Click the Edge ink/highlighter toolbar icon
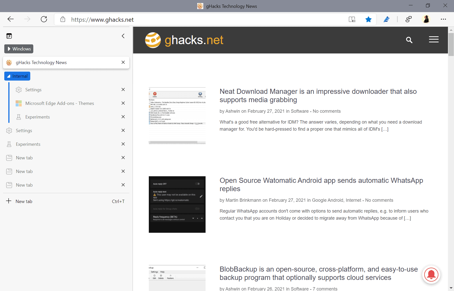This screenshot has width=454, height=291. click(x=387, y=19)
